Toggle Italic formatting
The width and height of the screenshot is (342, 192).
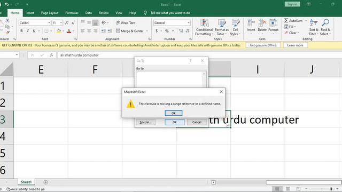[x=28, y=31]
